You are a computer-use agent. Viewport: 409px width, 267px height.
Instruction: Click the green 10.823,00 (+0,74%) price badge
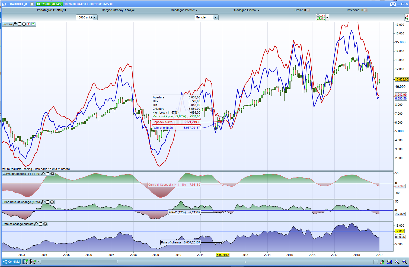tap(49, 4)
